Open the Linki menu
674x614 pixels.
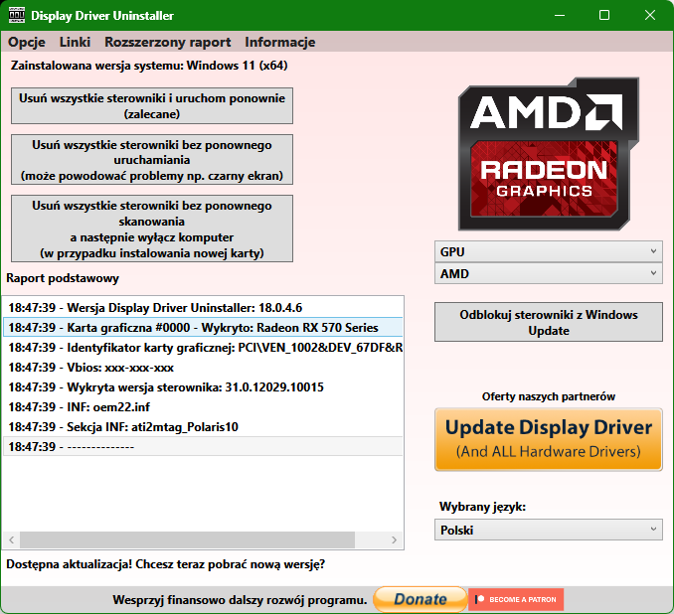click(x=75, y=42)
